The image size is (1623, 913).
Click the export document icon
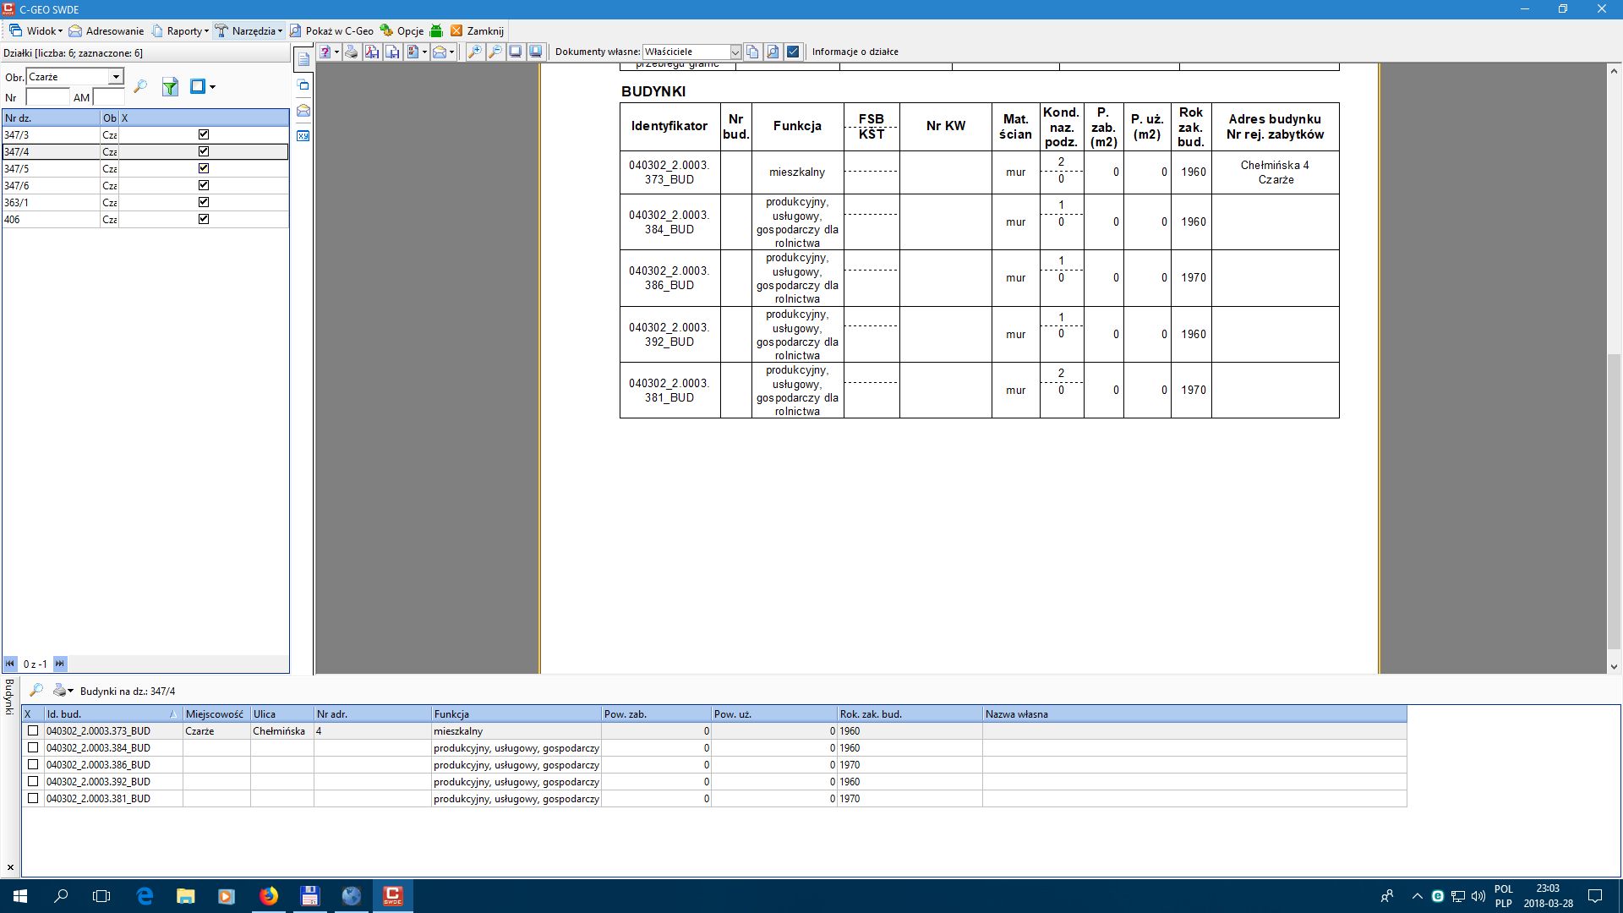click(413, 52)
